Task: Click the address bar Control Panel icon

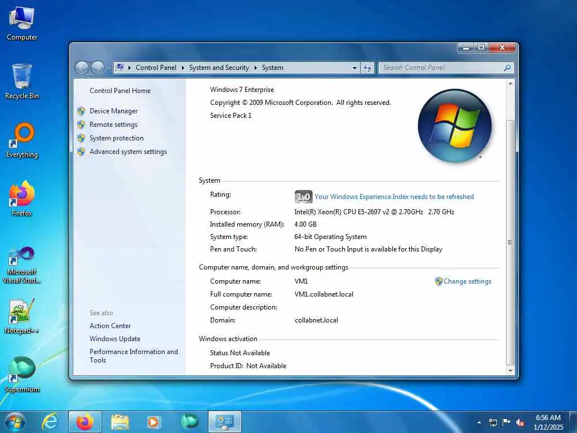Action: point(119,68)
